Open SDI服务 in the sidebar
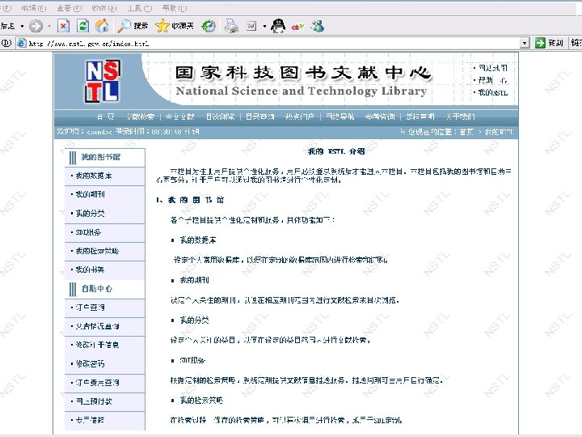Screen dimensions: 582x437 [88, 232]
